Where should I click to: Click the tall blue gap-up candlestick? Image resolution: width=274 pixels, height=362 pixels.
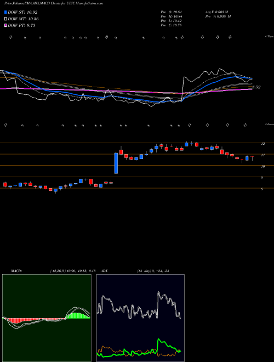116,163
